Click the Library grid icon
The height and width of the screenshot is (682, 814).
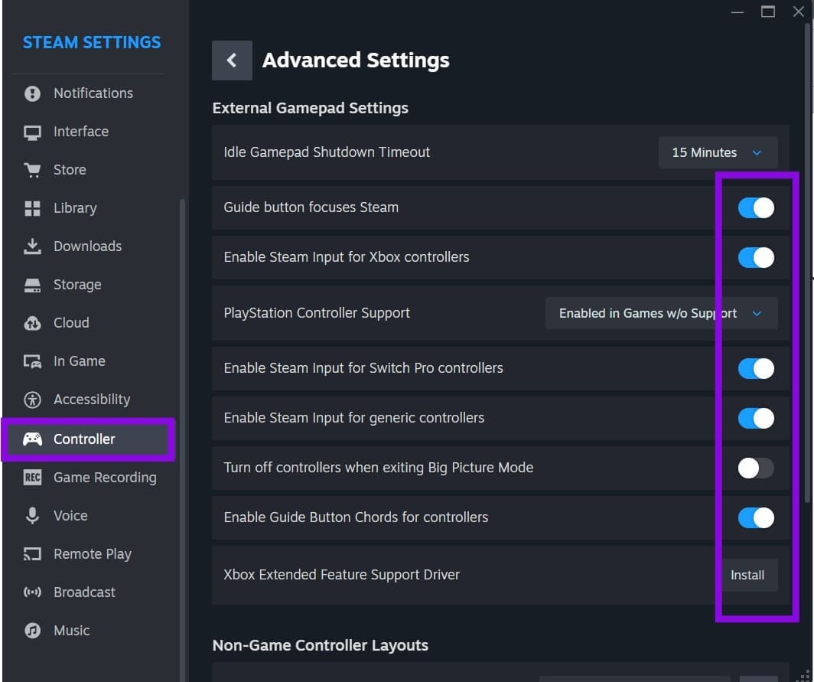point(32,208)
